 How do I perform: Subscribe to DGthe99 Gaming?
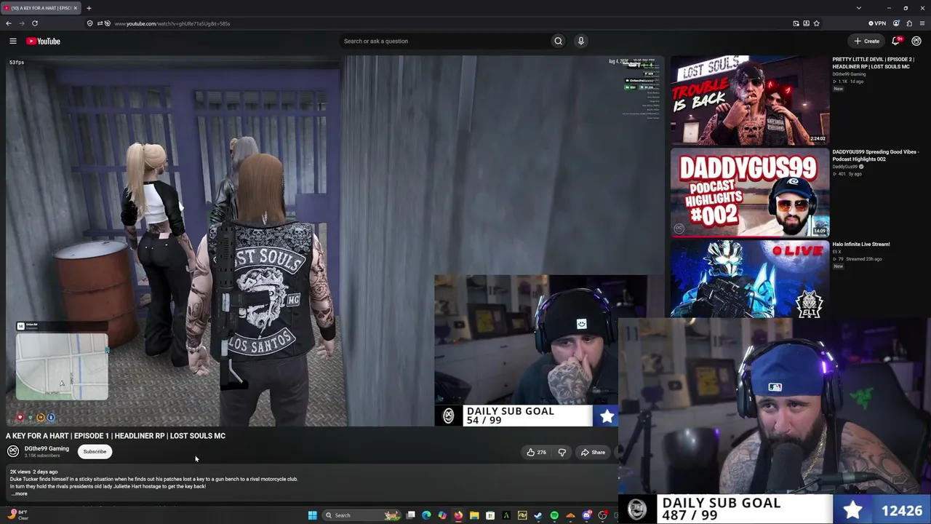point(95,452)
